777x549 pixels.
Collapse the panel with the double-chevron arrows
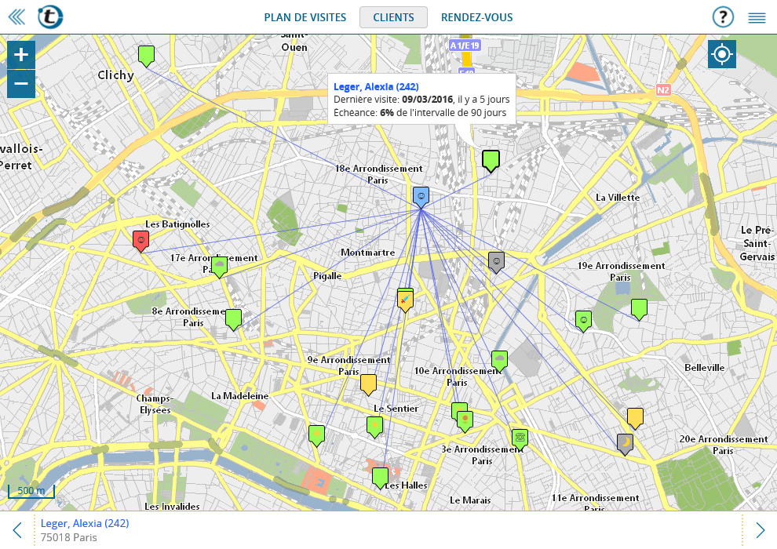[16, 16]
